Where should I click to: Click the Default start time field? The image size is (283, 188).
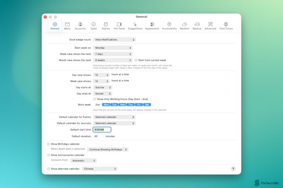[102, 130]
